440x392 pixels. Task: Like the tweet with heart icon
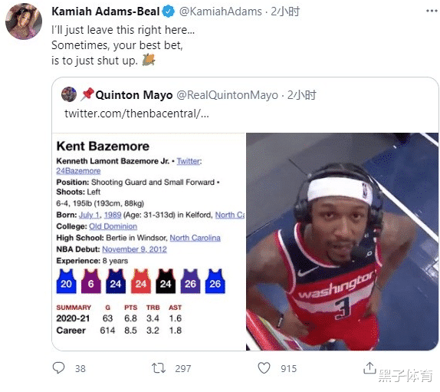(264, 368)
